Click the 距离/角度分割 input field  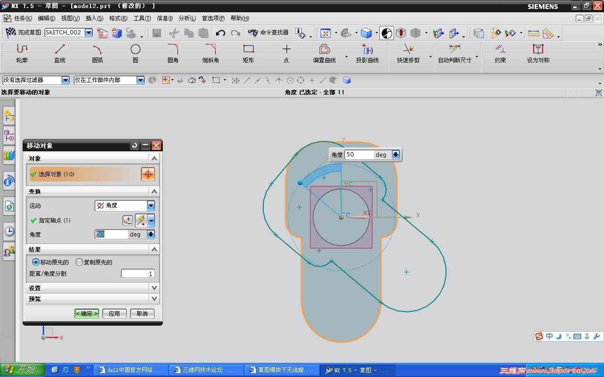(x=138, y=274)
